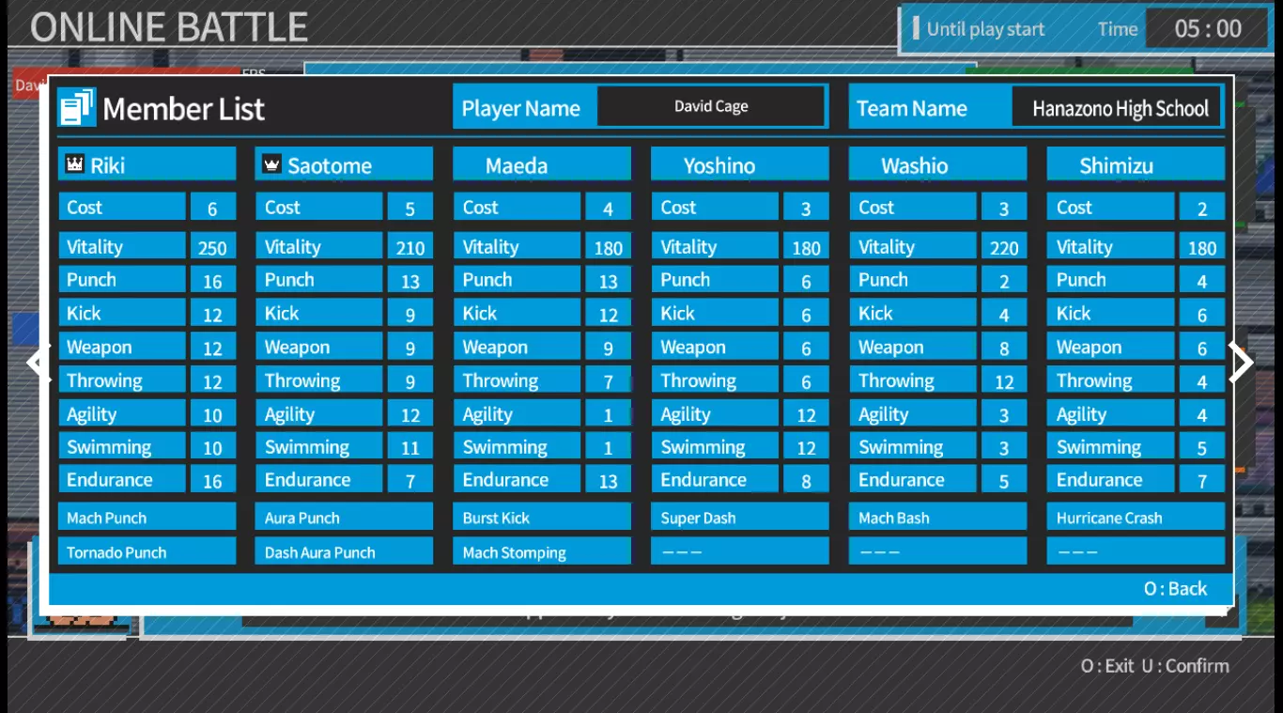Select the Player Name field showing David Cage
Viewport: 1283px width, 713px height.
pos(711,106)
